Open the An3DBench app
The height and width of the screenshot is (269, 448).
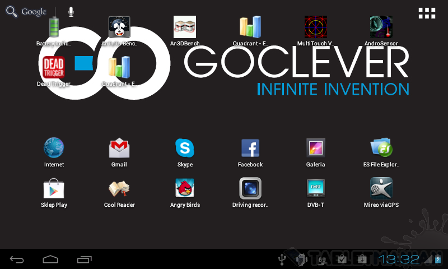(185, 28)
